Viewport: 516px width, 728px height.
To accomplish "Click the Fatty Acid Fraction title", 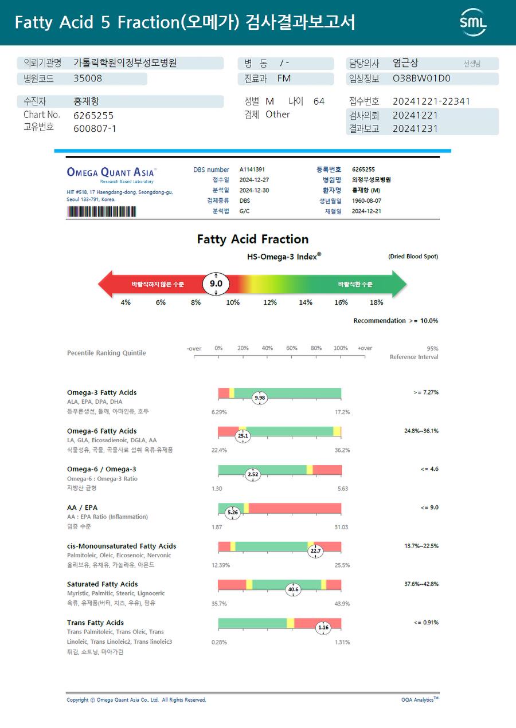I will click(253, 239).
